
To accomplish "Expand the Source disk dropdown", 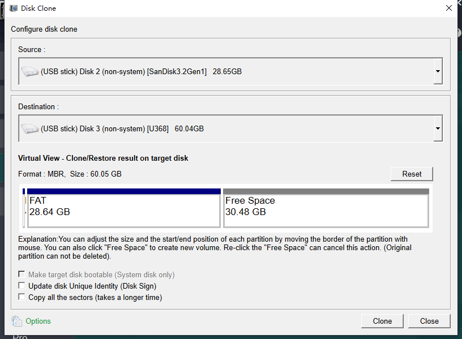I will tap(437, 71).
